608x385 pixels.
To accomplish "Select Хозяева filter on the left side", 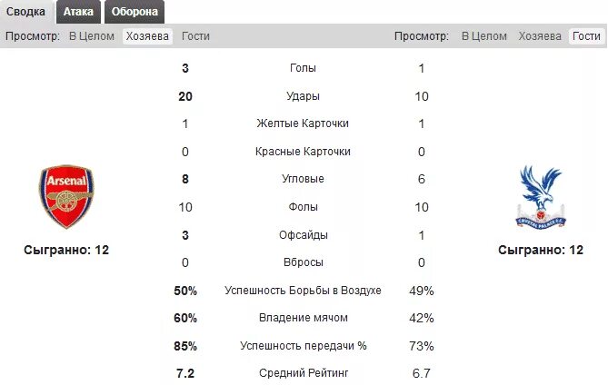I will point(147,36).
